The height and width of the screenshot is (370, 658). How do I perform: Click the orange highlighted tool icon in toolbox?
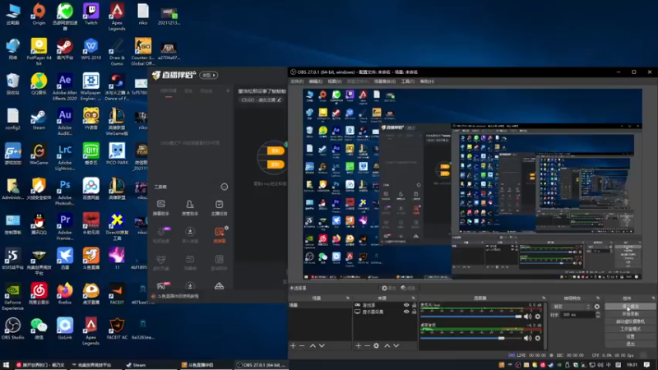[x=219, y=235]
